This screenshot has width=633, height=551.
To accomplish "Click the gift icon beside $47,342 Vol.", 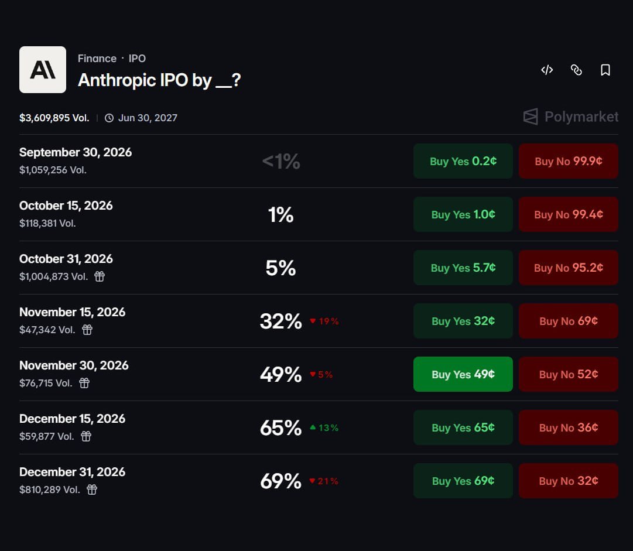I will tap(87, 330).
